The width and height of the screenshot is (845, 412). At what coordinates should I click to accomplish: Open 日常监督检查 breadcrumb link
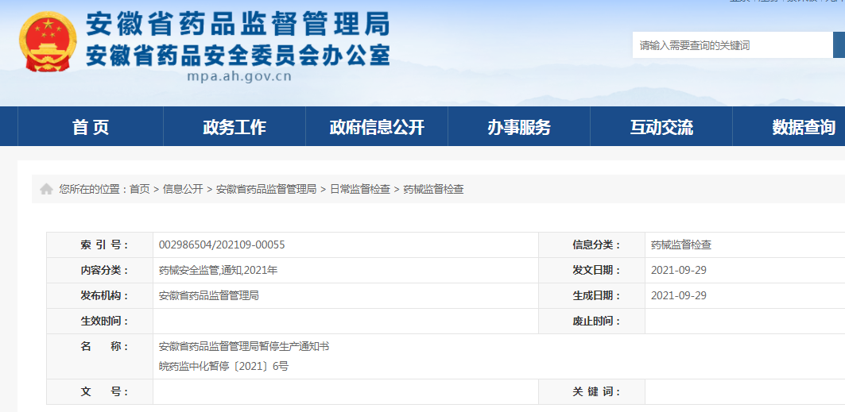[360, 189]
